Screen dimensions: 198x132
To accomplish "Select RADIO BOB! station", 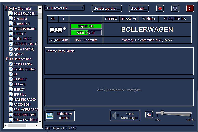I will 22,104.
